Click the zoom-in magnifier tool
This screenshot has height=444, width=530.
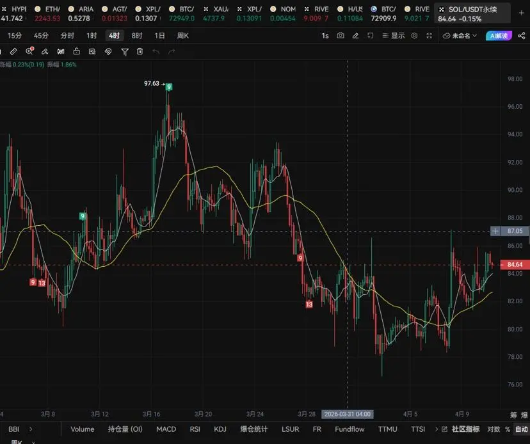pyautogui.click(x=29, y=51)
